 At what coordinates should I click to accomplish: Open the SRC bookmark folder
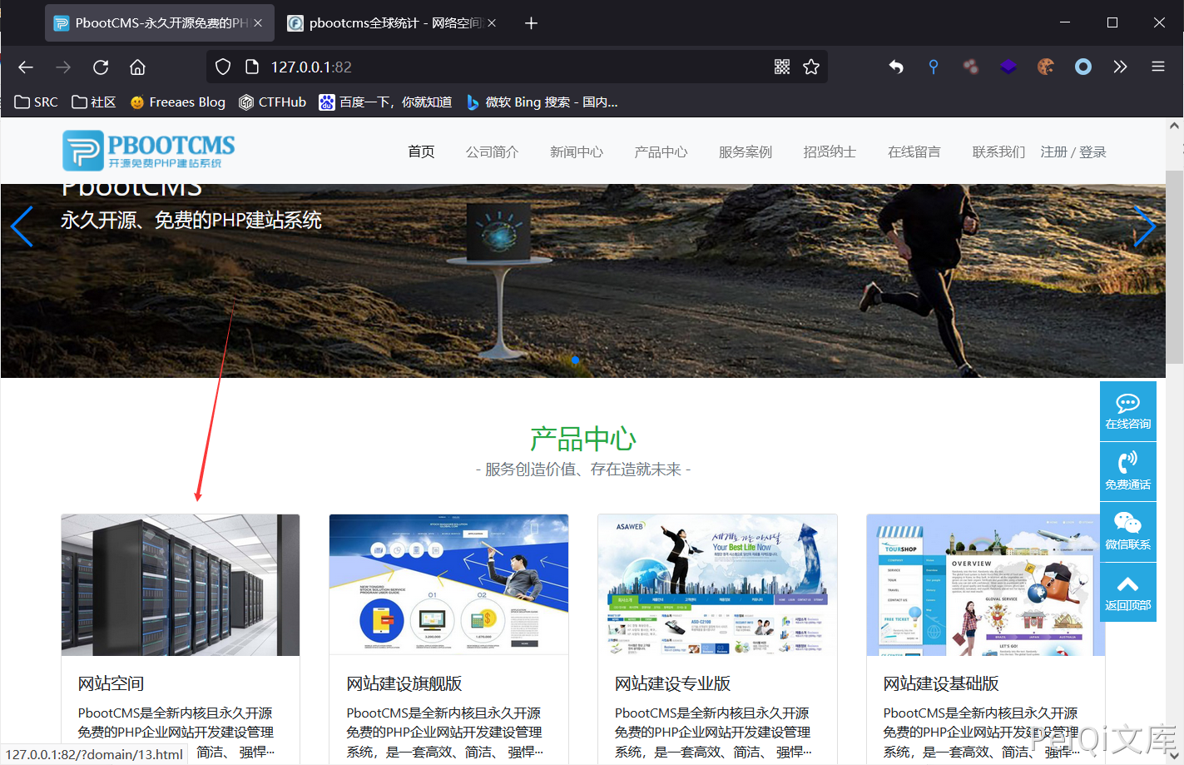coord(37,102)
